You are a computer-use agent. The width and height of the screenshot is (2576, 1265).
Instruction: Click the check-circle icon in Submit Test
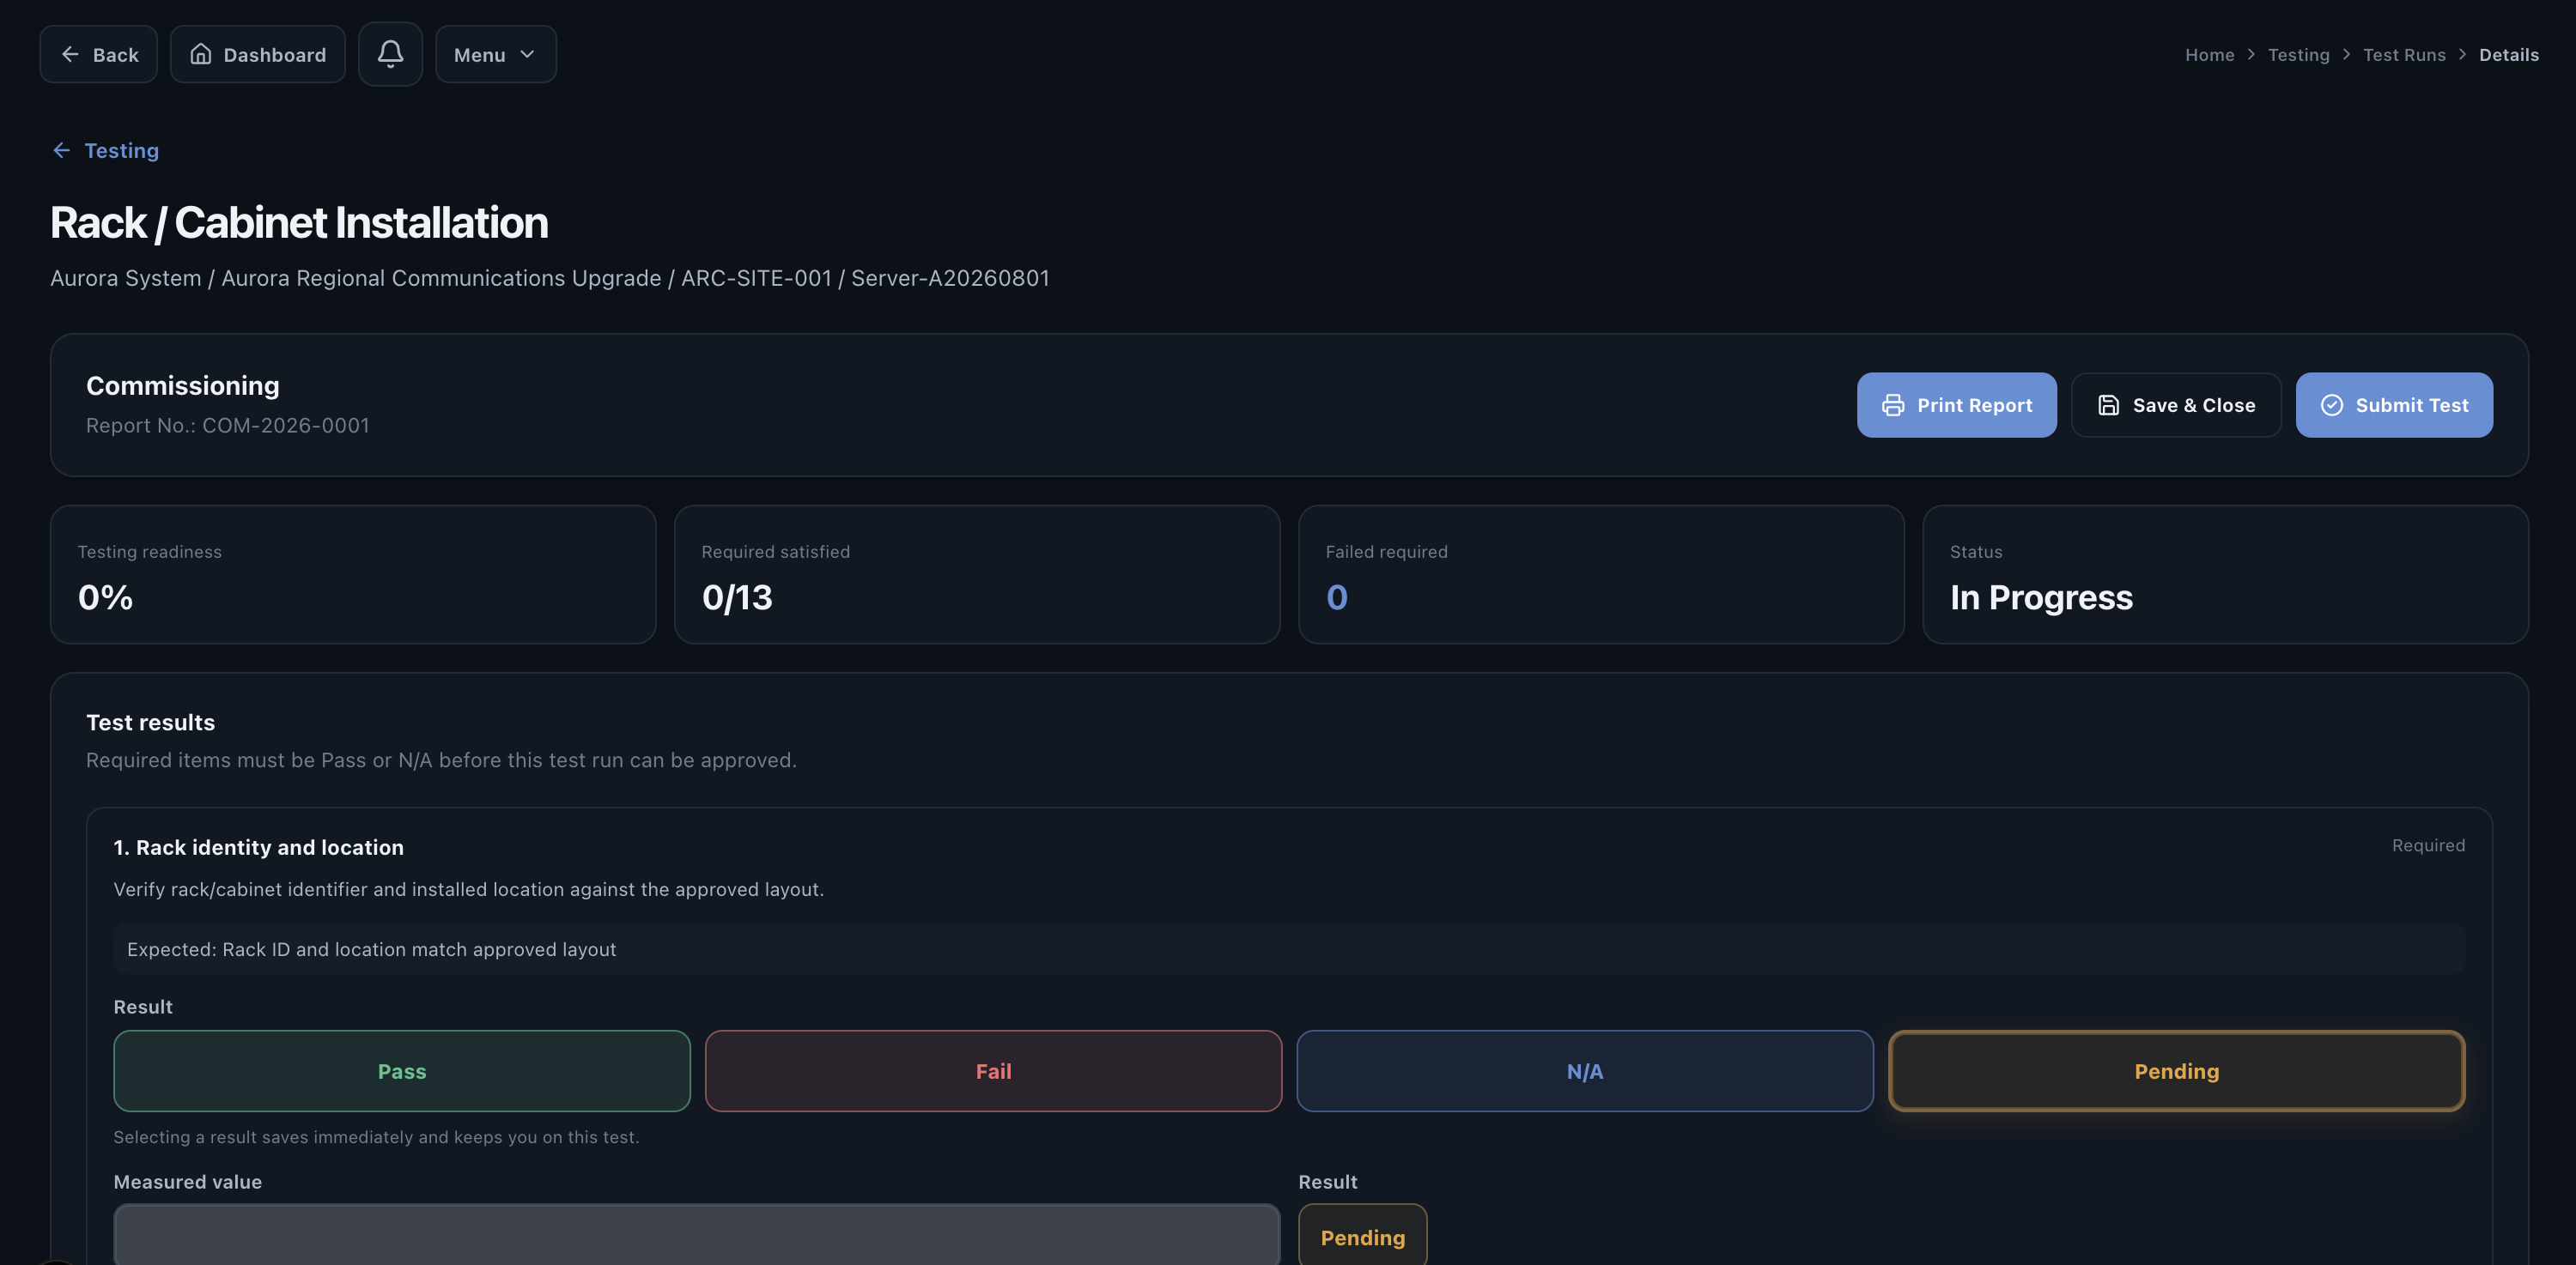(2331, 405)
